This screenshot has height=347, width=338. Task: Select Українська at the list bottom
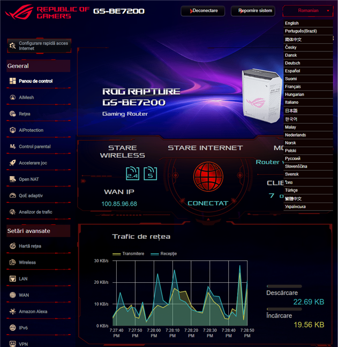pos(308,207)
